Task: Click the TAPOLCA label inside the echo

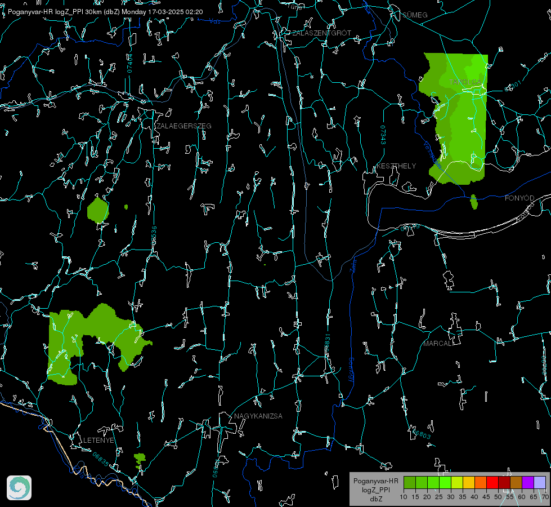Action: point(465,82)
